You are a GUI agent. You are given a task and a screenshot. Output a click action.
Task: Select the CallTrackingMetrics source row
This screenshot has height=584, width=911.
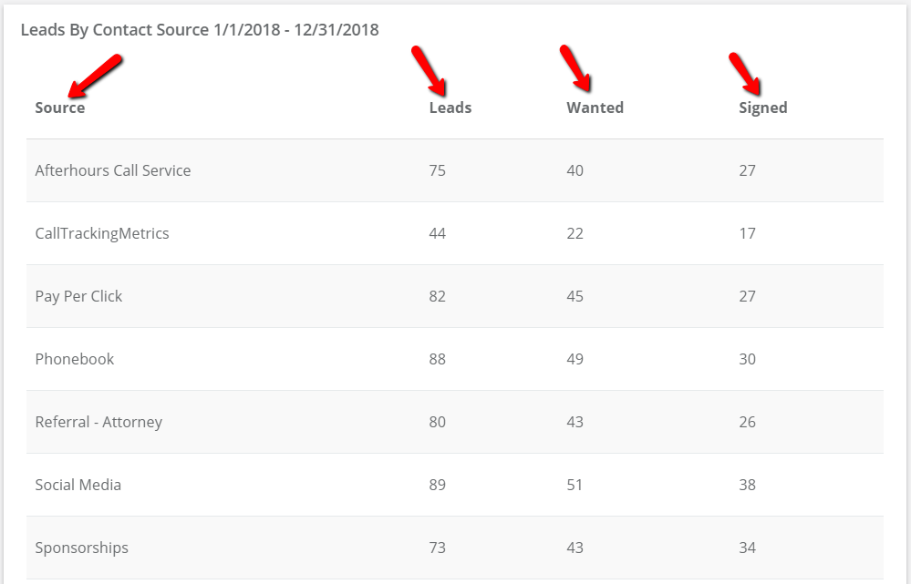(455, 233)
